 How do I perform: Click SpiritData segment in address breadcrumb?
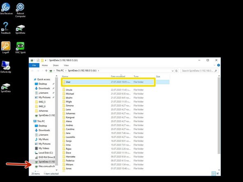point(82,71)
